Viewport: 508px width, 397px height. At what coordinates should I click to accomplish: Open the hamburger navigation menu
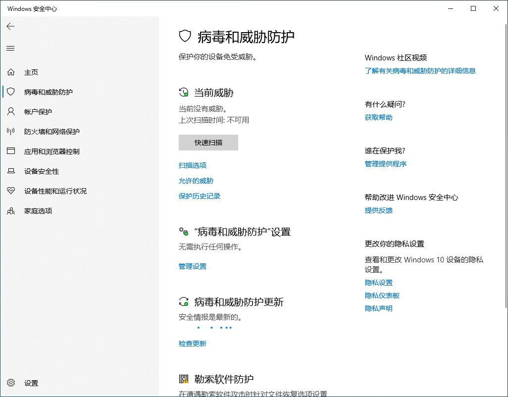tap(10, 48)
